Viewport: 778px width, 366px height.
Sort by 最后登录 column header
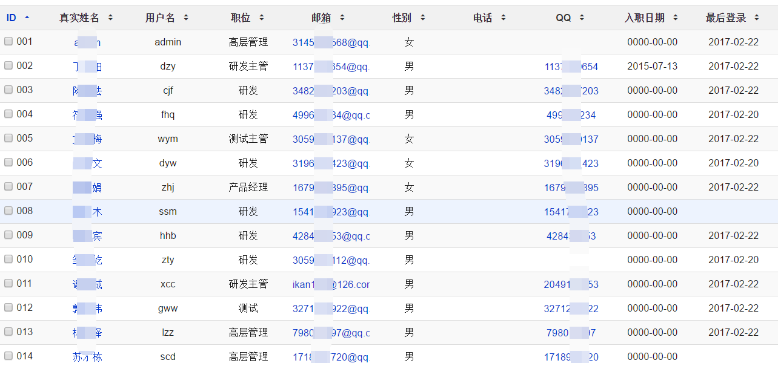(733, 18)
